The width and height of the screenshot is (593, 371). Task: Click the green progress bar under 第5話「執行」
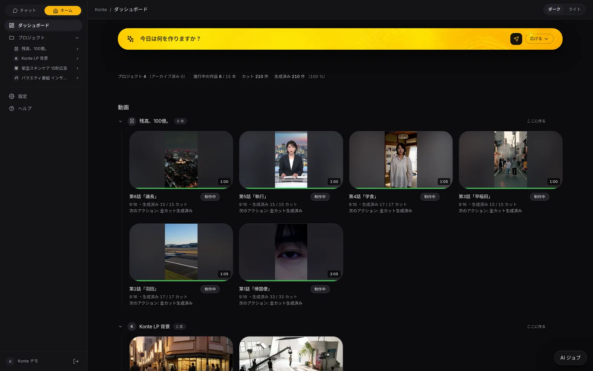click(x=291, y=188)
